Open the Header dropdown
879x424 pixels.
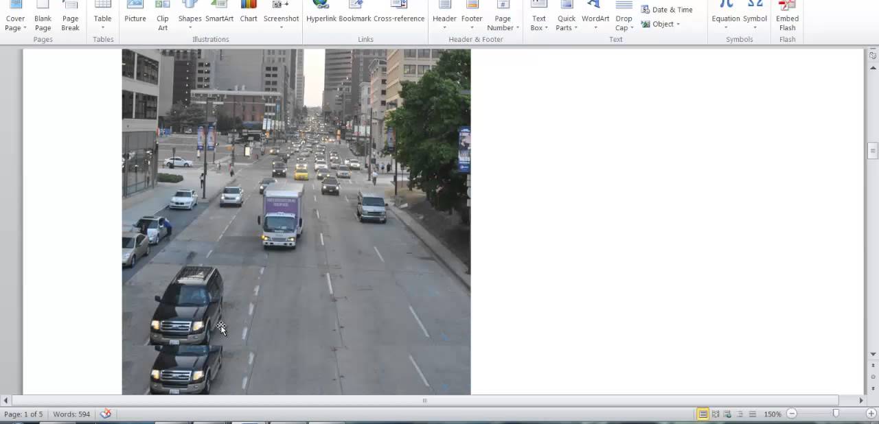pos(444,16)
